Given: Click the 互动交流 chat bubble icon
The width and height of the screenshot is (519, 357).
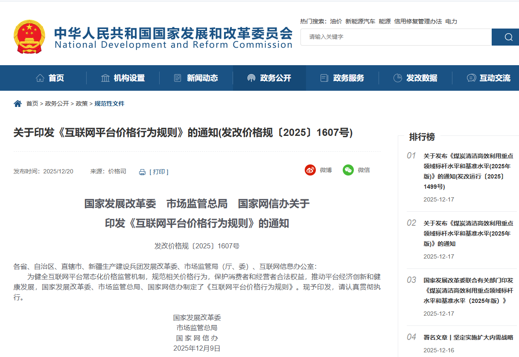Looking at the screenshot, I should pyautogui.click(x=471, y=78).
